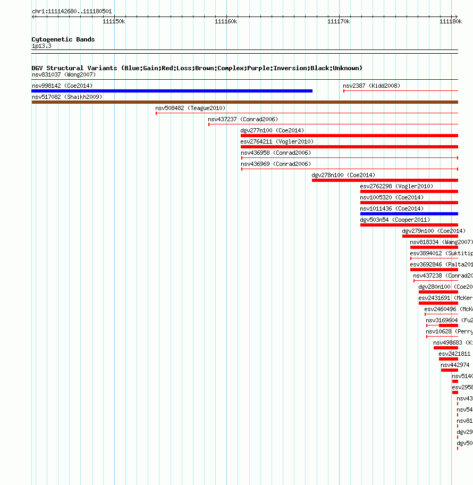This screenshot has height=485, width=473.
Task: Select the 1p13.3 band label
Action: (x=41, y=46)
